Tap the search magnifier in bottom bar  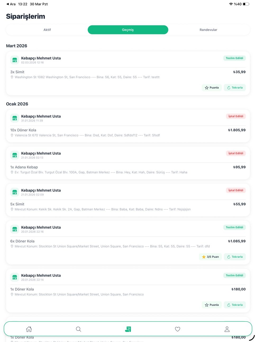tap(78, 329)
